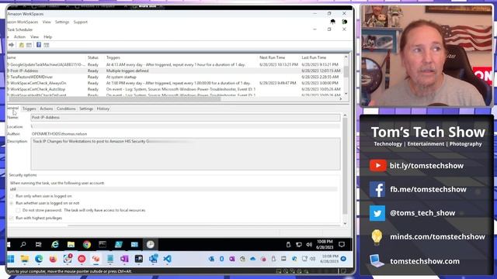Click the Name field showing Post-IP-Address
This screenshot has width=497, height=279.
[x=186, y=117]
